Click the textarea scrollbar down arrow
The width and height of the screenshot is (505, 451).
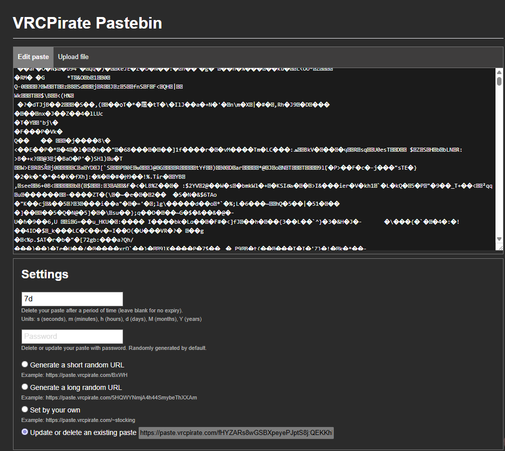[499, 239]
